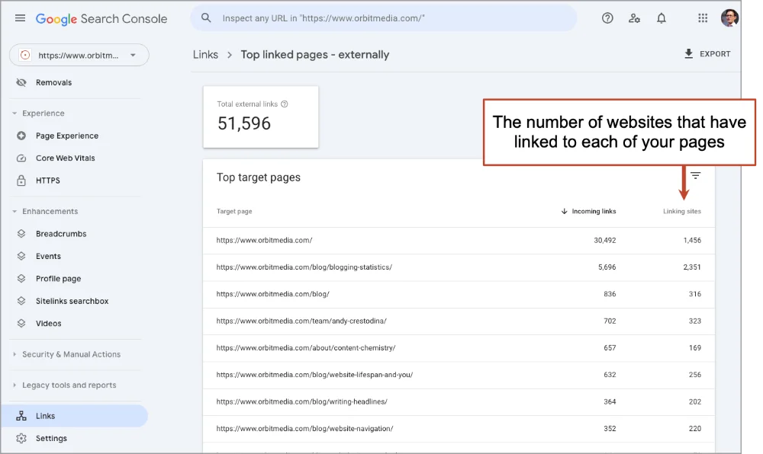Click the Links sitemap icon
The width and height of the screenshot is (763, 454).
point(21,416)
